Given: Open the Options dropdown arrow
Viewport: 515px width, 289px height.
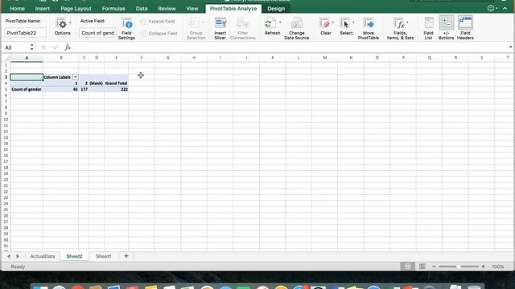Looking at the screenshot, I should [x=70, y=22].
